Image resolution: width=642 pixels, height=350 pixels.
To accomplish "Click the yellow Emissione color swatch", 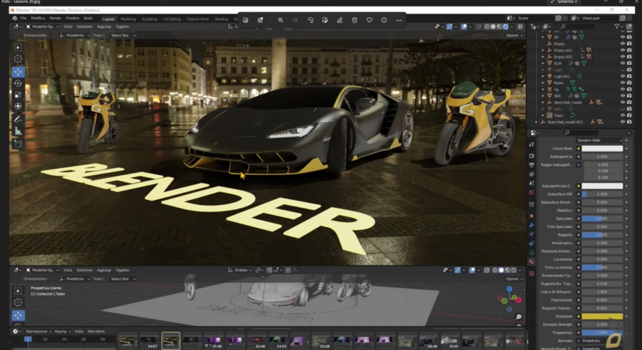I will click(602, 316).
